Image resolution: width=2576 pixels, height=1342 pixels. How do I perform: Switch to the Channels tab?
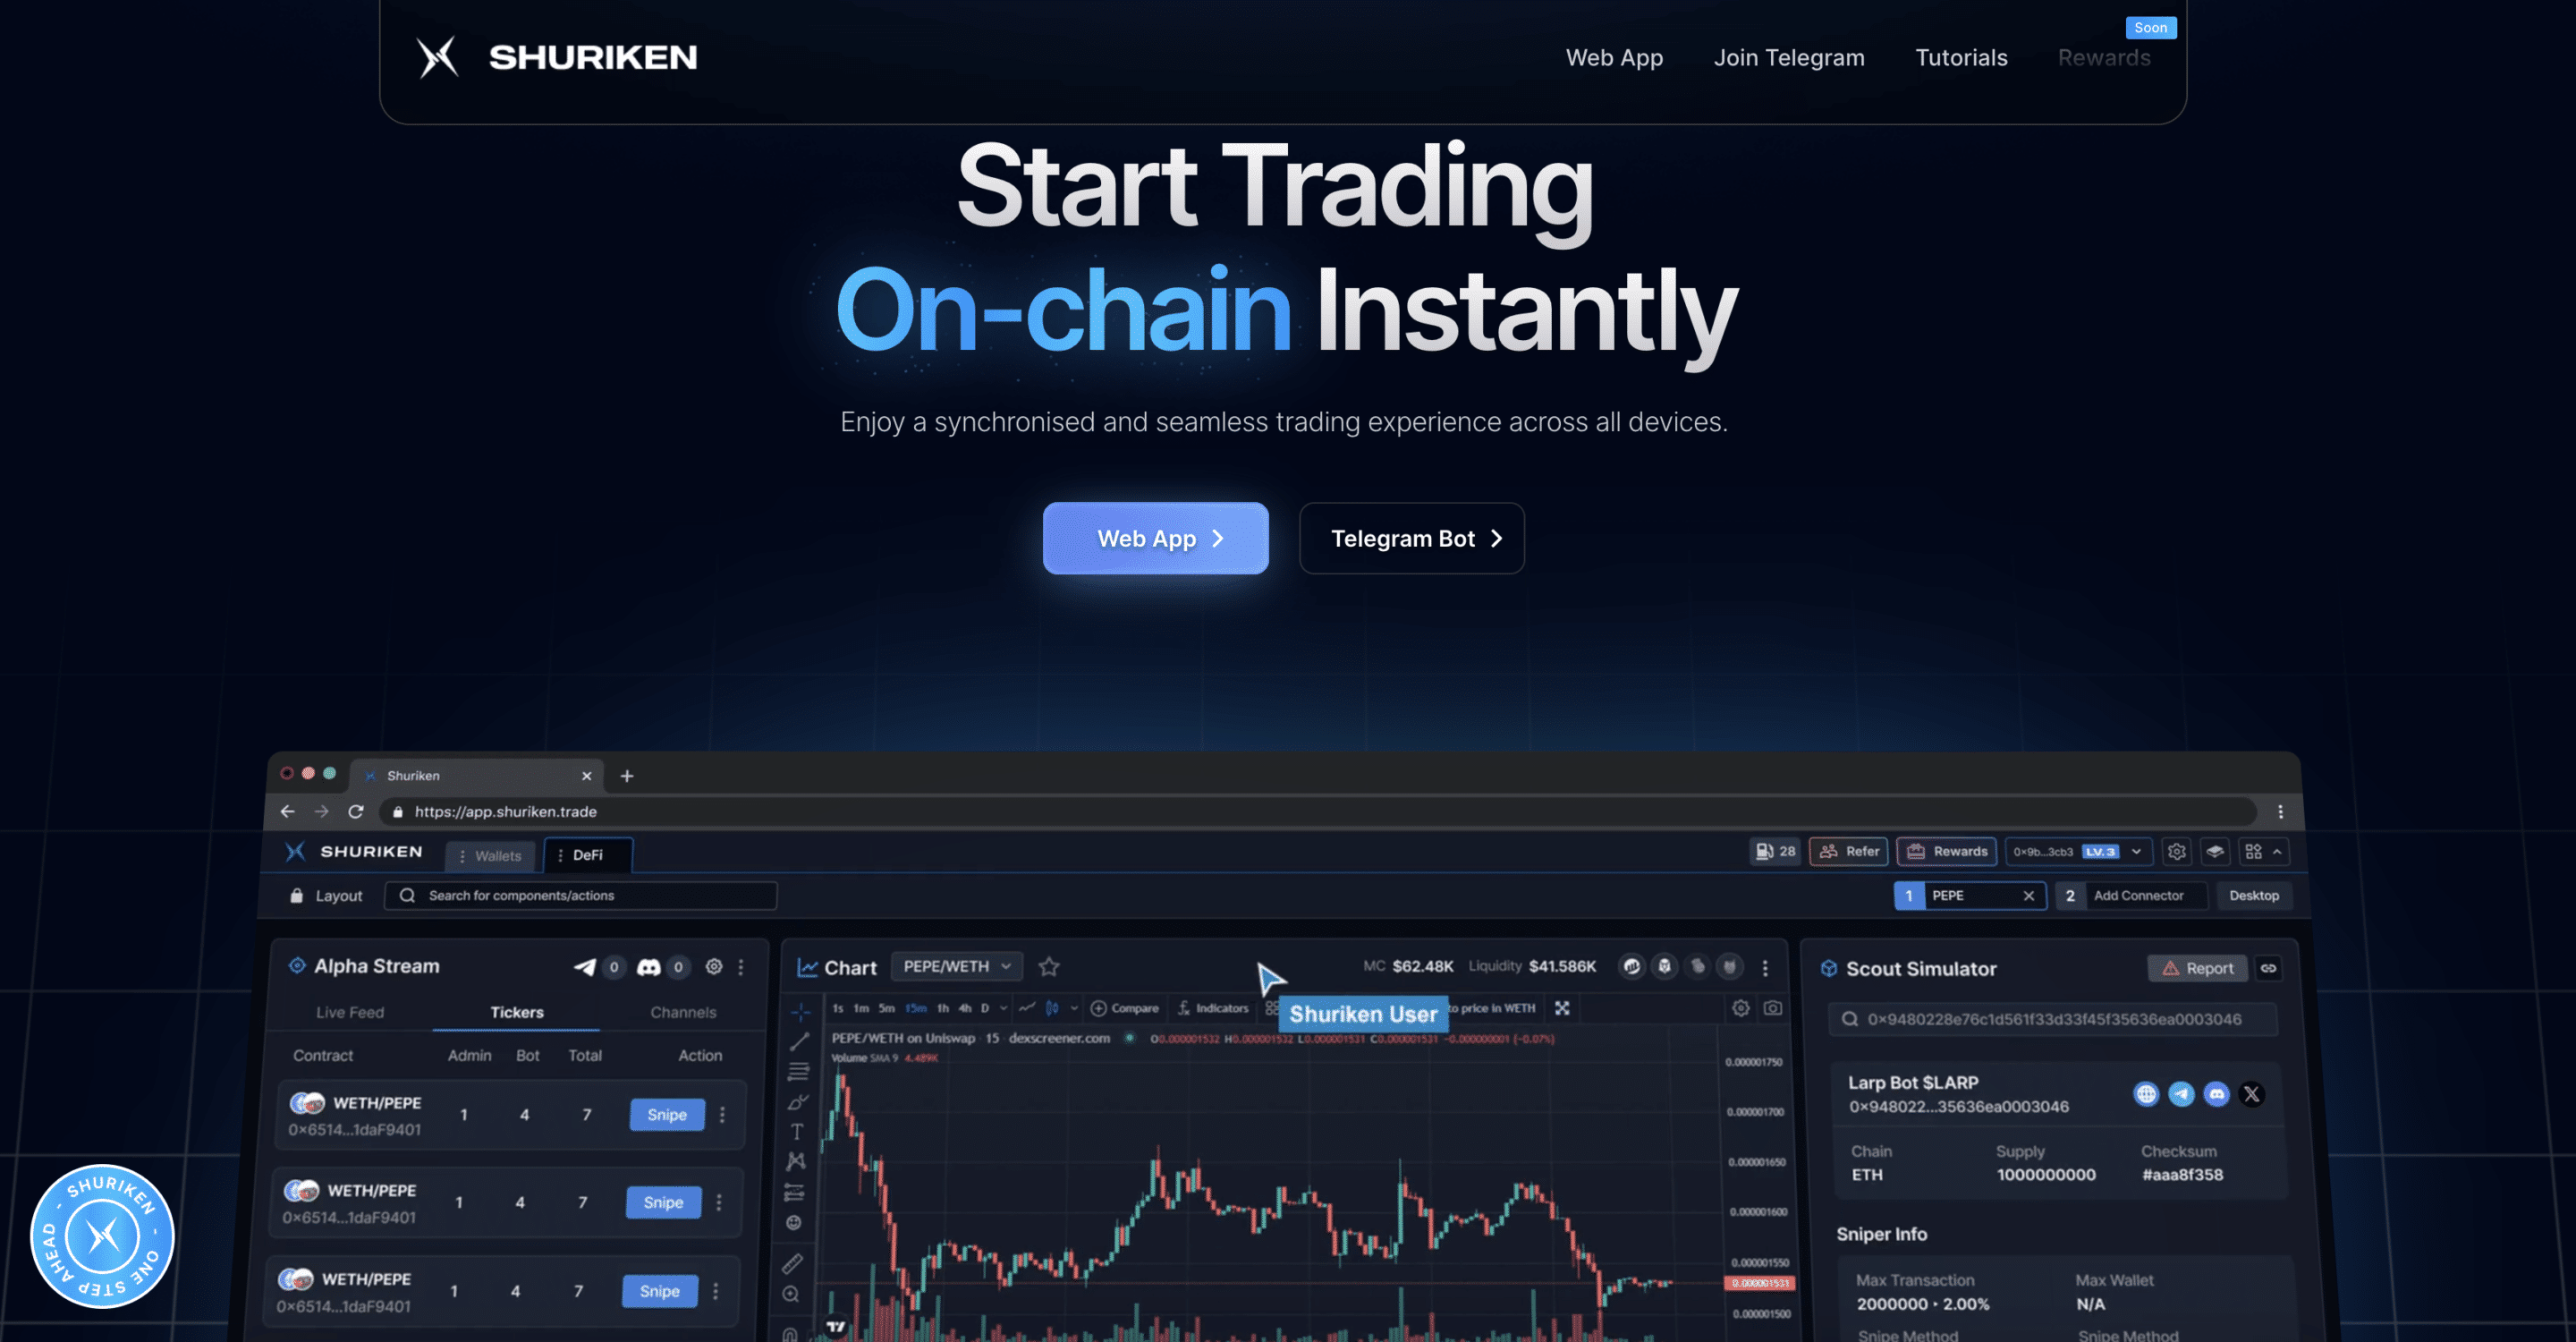pos(682,1014)
